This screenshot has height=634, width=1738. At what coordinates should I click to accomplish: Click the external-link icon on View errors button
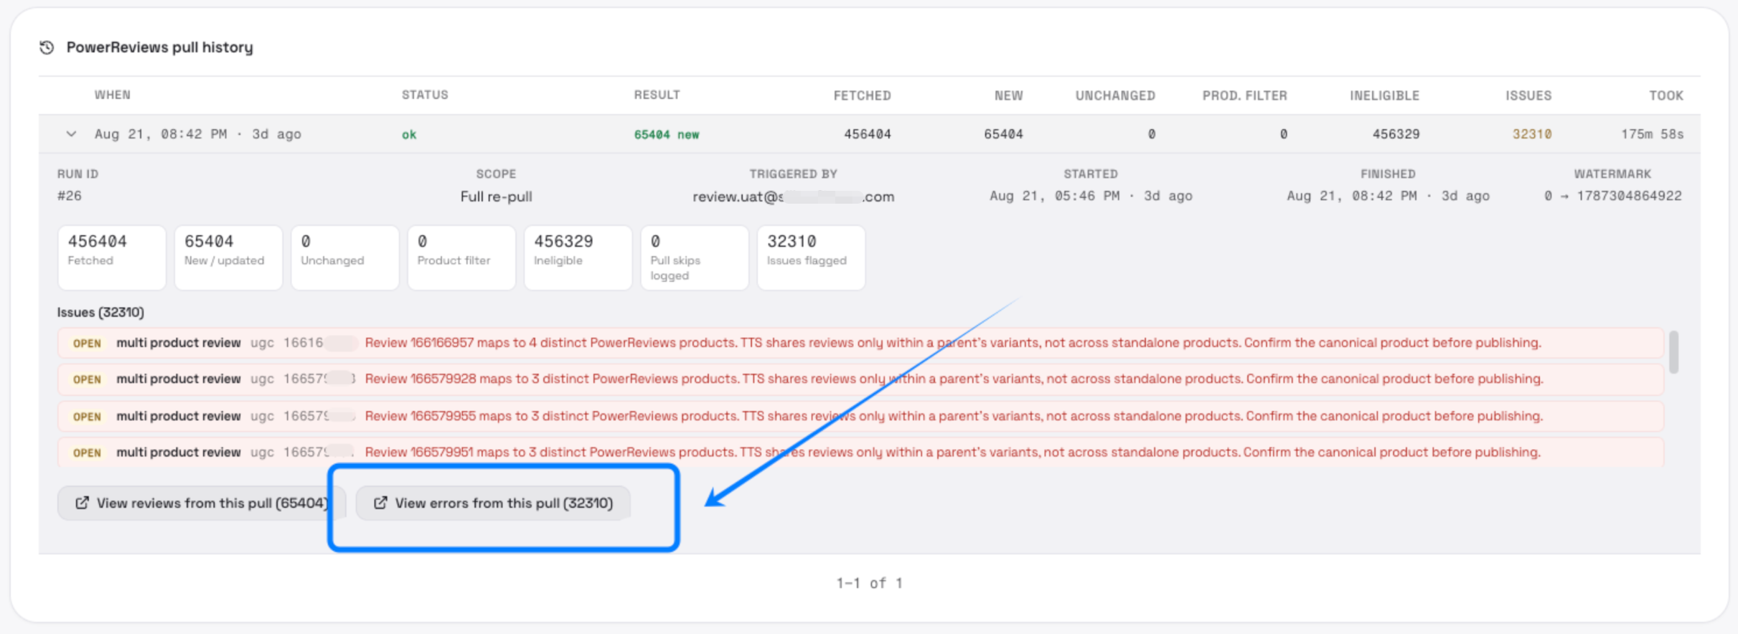[x=380, y=503]
